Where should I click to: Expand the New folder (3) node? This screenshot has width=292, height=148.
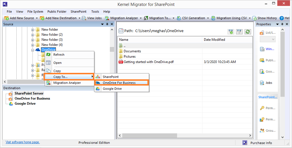pos(32,40)
